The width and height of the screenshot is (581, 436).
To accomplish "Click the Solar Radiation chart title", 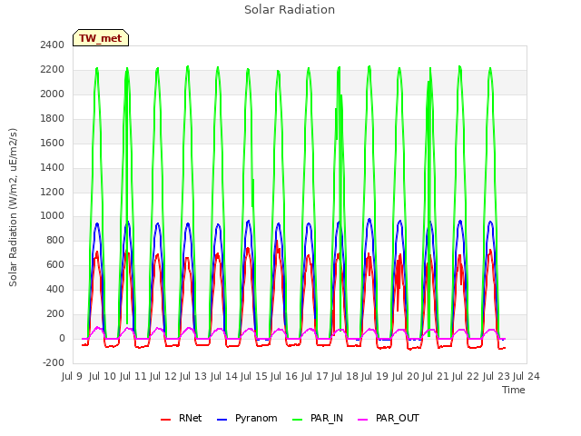I will (290, 10).
